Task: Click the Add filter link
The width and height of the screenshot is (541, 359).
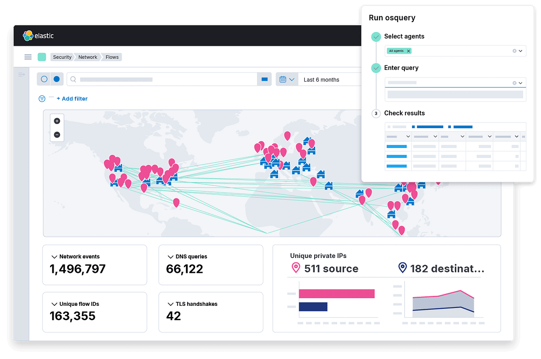Action: (72, 98)
